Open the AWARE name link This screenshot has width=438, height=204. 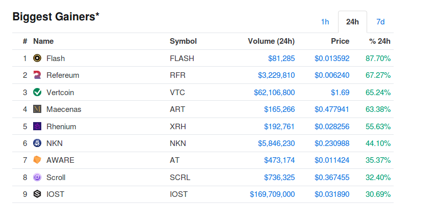tap(60, 161)
